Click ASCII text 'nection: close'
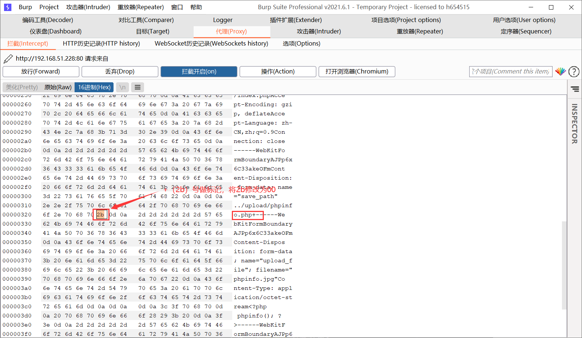 259,141
